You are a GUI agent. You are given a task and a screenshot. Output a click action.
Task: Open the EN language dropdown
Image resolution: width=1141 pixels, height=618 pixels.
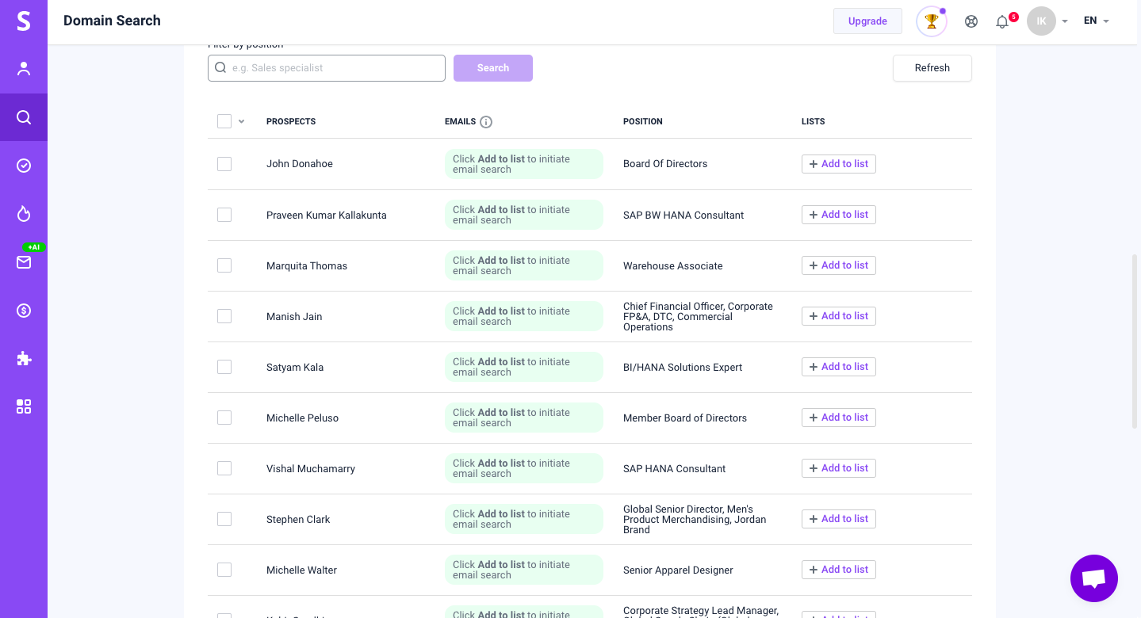pos(1096,21)
